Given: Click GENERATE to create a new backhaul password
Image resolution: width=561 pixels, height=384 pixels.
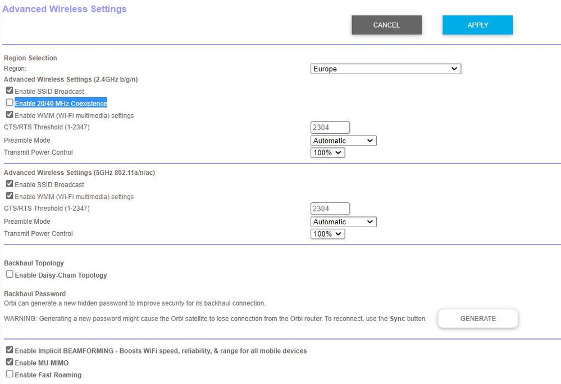Looking at the screenshot, I should tap(477, 318).
